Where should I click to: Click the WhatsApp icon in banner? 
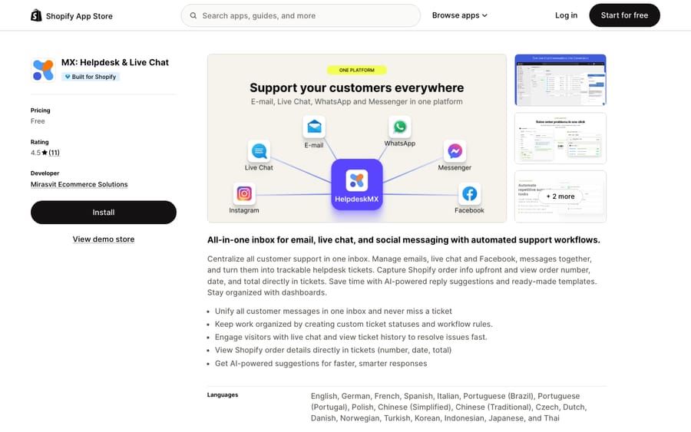click(x=400, y=127)
